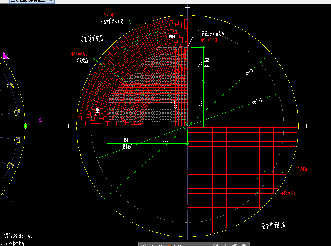Click the vertical 1500 dimension right of center
Viewport: 331px width, 246px height.
[x=200, y=104]
